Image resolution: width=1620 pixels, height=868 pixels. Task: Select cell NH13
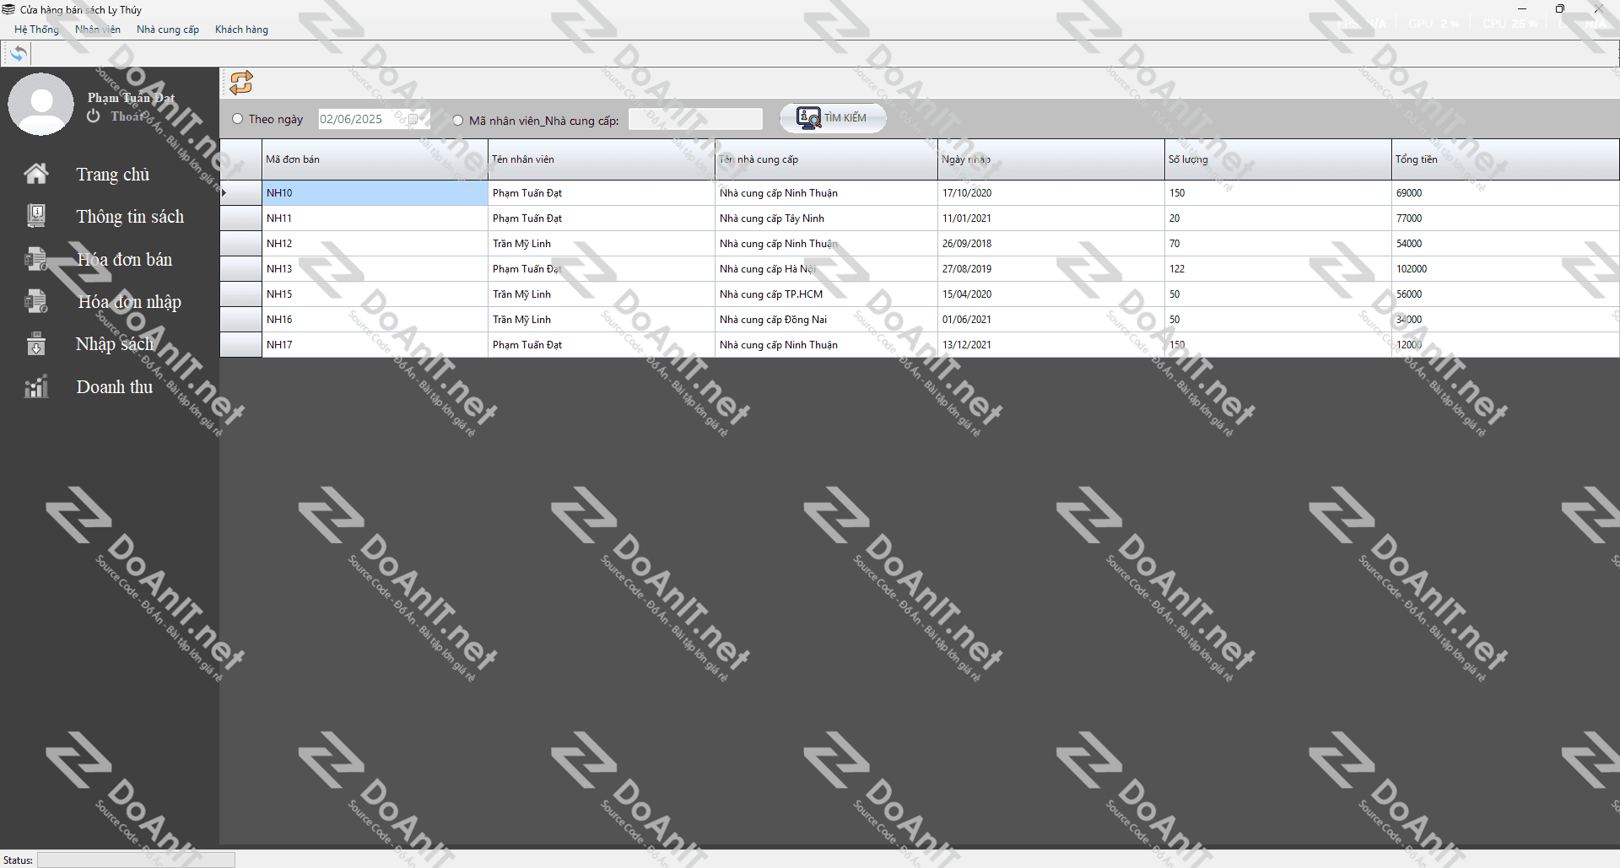tap(375, 269)
